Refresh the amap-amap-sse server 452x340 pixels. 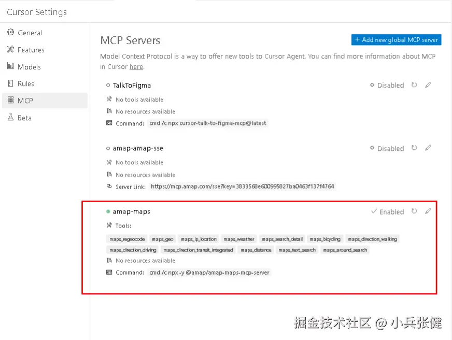414,148
